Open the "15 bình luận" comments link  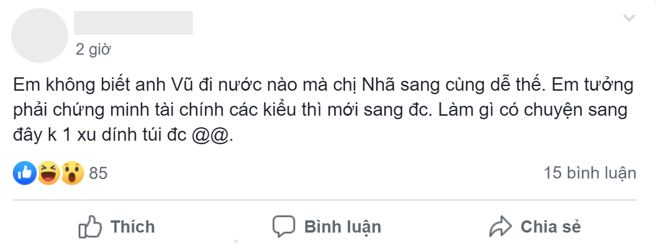tap(590, 173)
